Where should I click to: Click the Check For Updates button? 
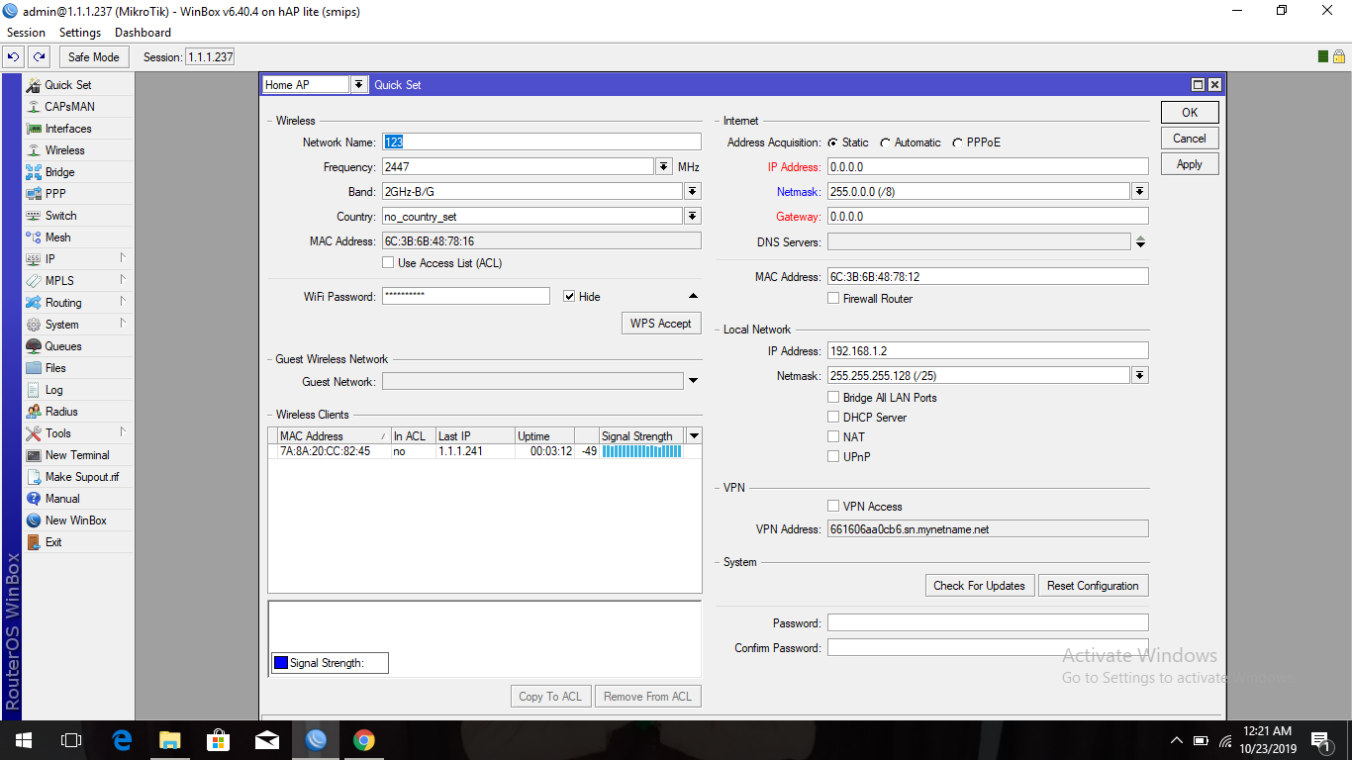click(979, 585)
